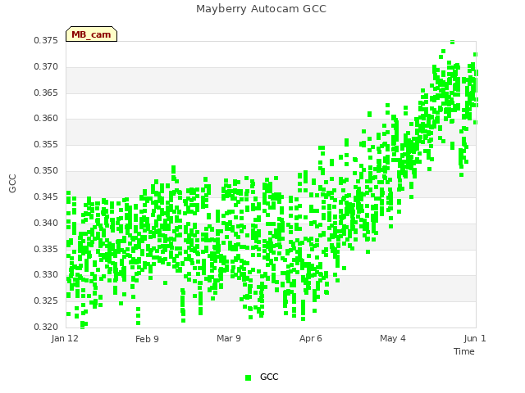Click the 0.350 y-axis value
Viewport: 525px width, 393px height.
click(x=46, y=171)
